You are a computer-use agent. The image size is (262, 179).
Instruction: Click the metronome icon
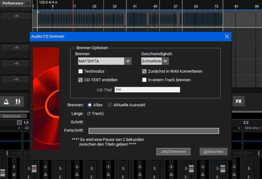pos(6,101)
